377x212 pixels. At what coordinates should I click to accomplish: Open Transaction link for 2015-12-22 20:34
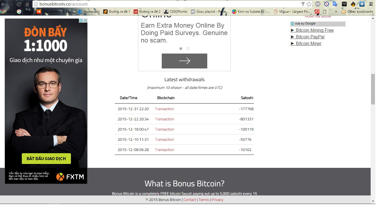coord(164,119)
